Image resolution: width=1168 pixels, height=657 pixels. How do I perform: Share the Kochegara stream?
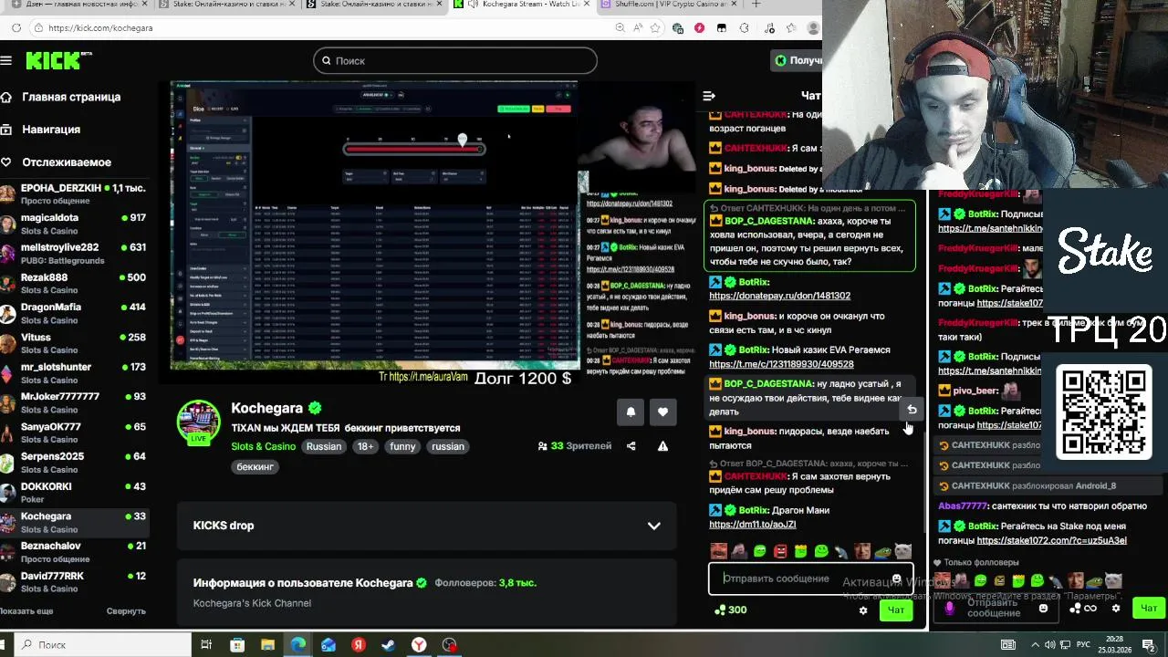point(631,446)
